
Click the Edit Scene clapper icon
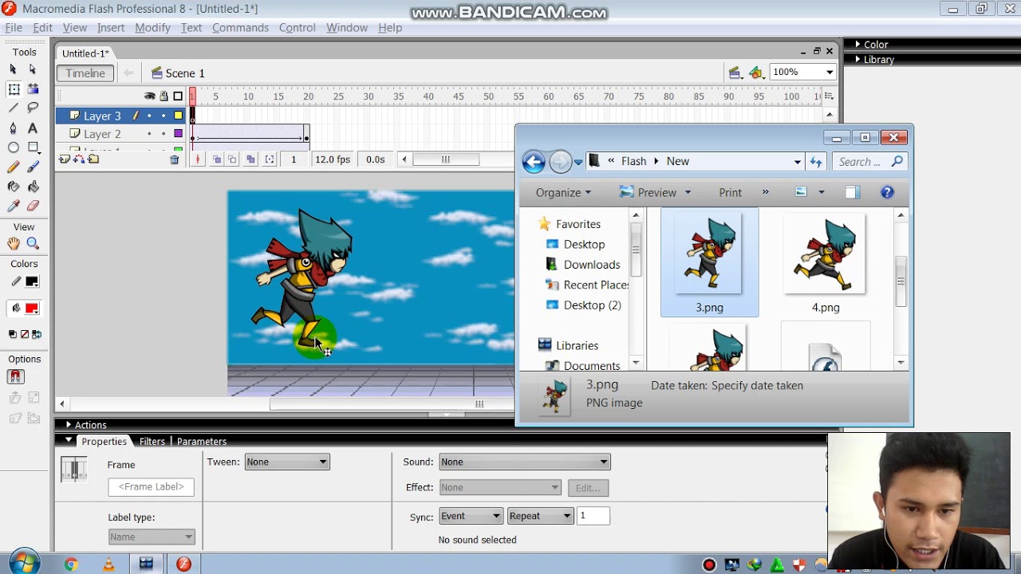[x=735, y=73]
